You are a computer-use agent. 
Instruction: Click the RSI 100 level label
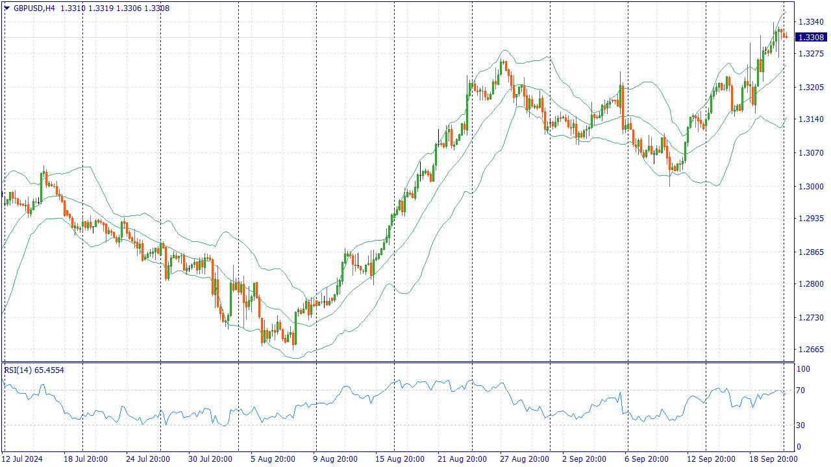(x=804, y=369)
